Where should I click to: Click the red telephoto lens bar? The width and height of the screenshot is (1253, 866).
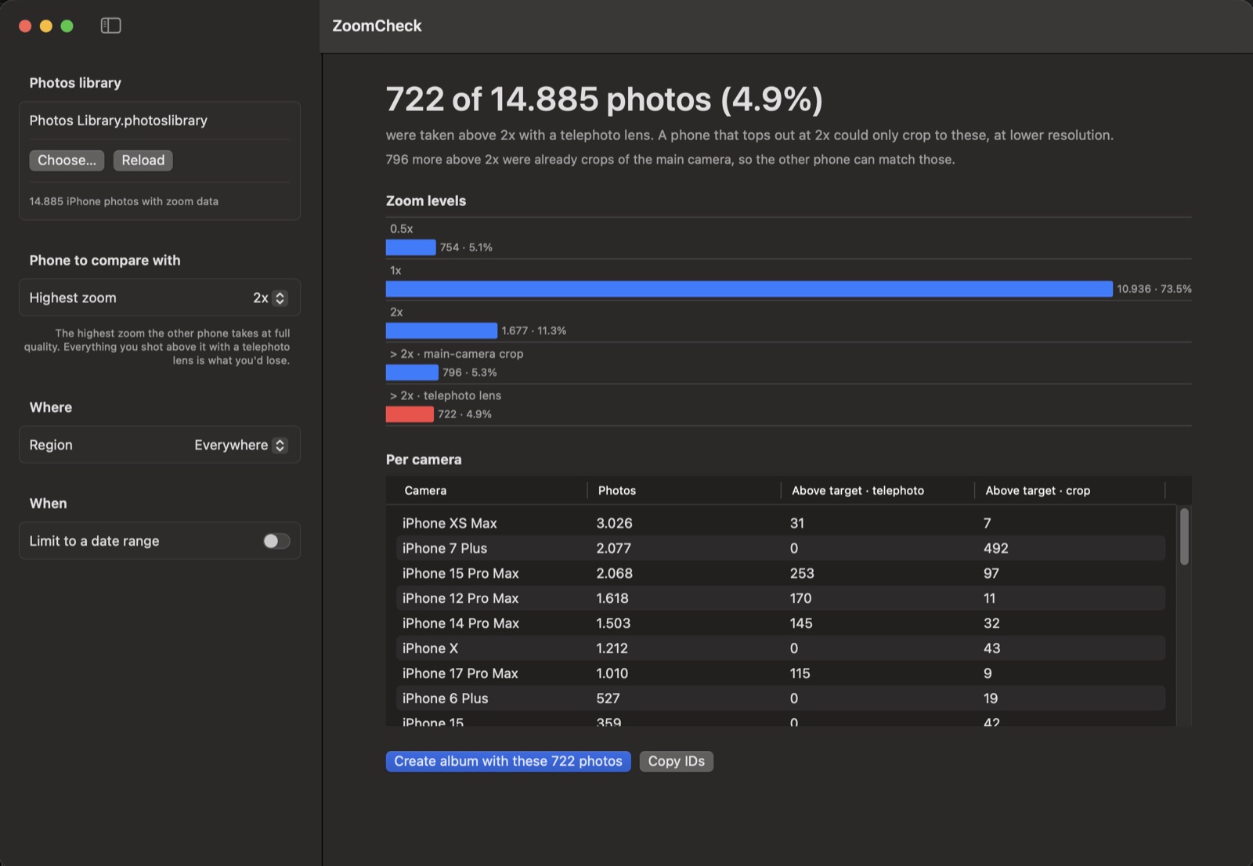(410, 414)
